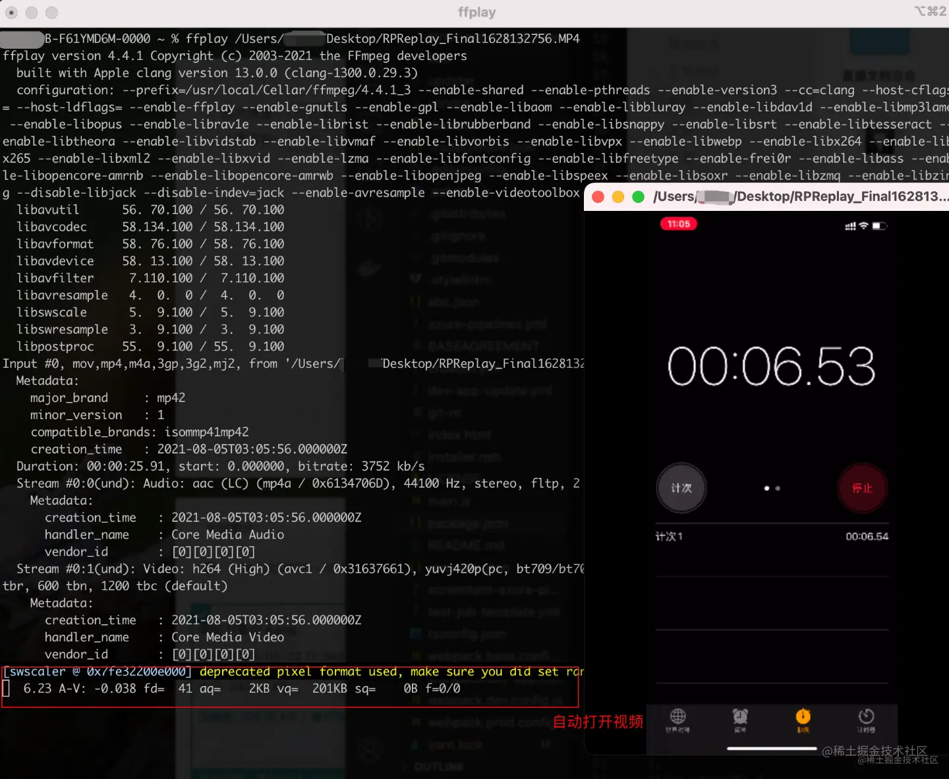Click the battery icon in phone status bar
The image size is (949, 779).
click(x=879, y=226)
